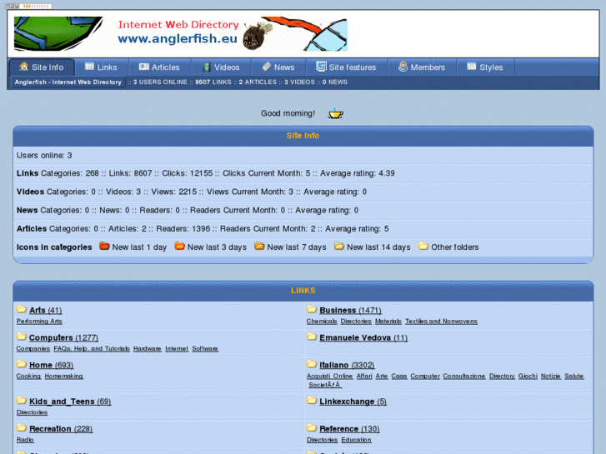This screenshot has width=606, height=454.
Task: Open the Performing Arts subcategory
Action: [39, 321]
